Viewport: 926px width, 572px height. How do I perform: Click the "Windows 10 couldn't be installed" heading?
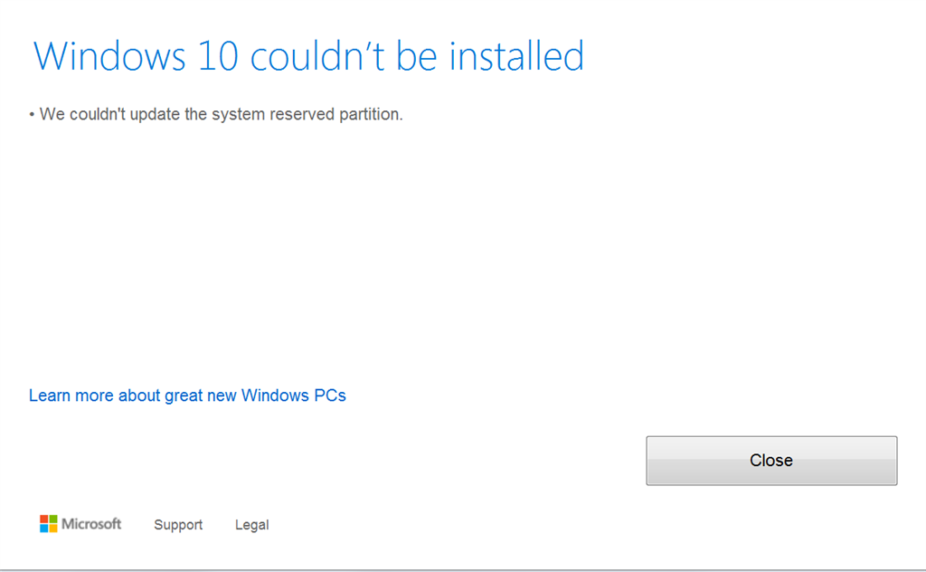pyautogui.click(x=308, y=57)
